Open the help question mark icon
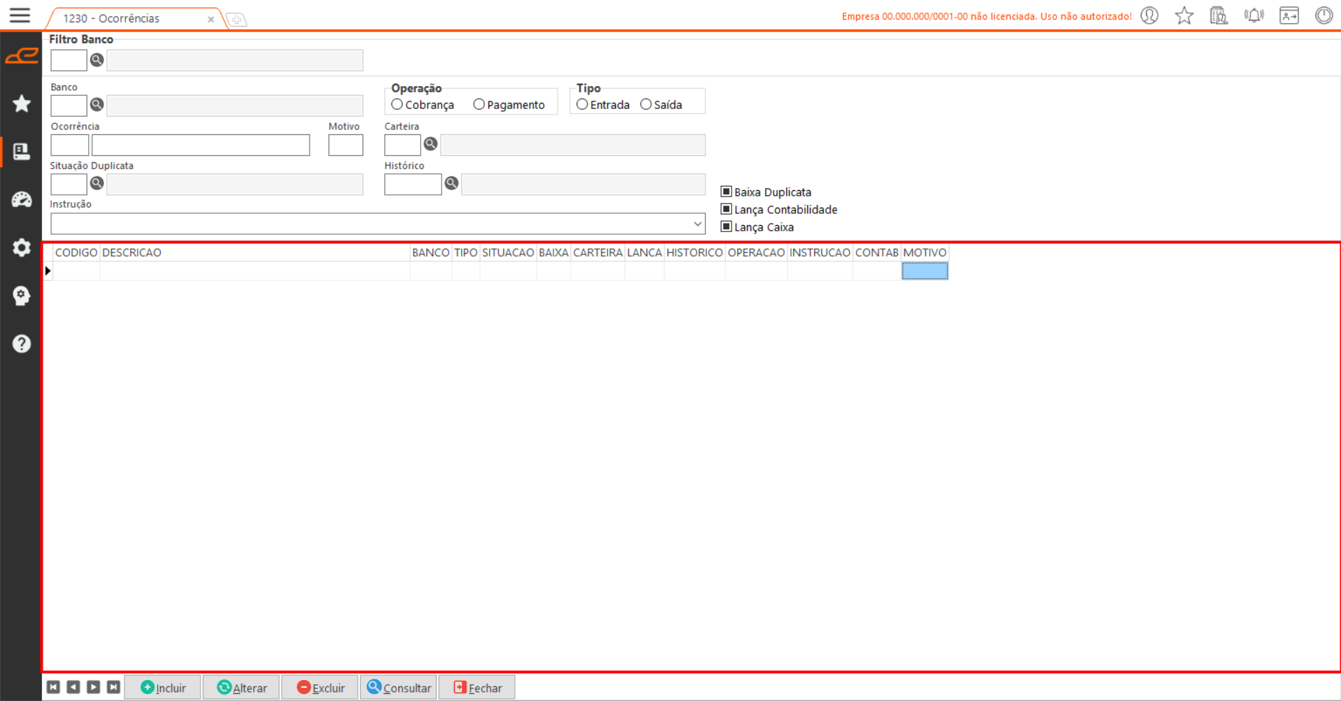Viewport: 1341px width, 701px height. pos(21,344)
